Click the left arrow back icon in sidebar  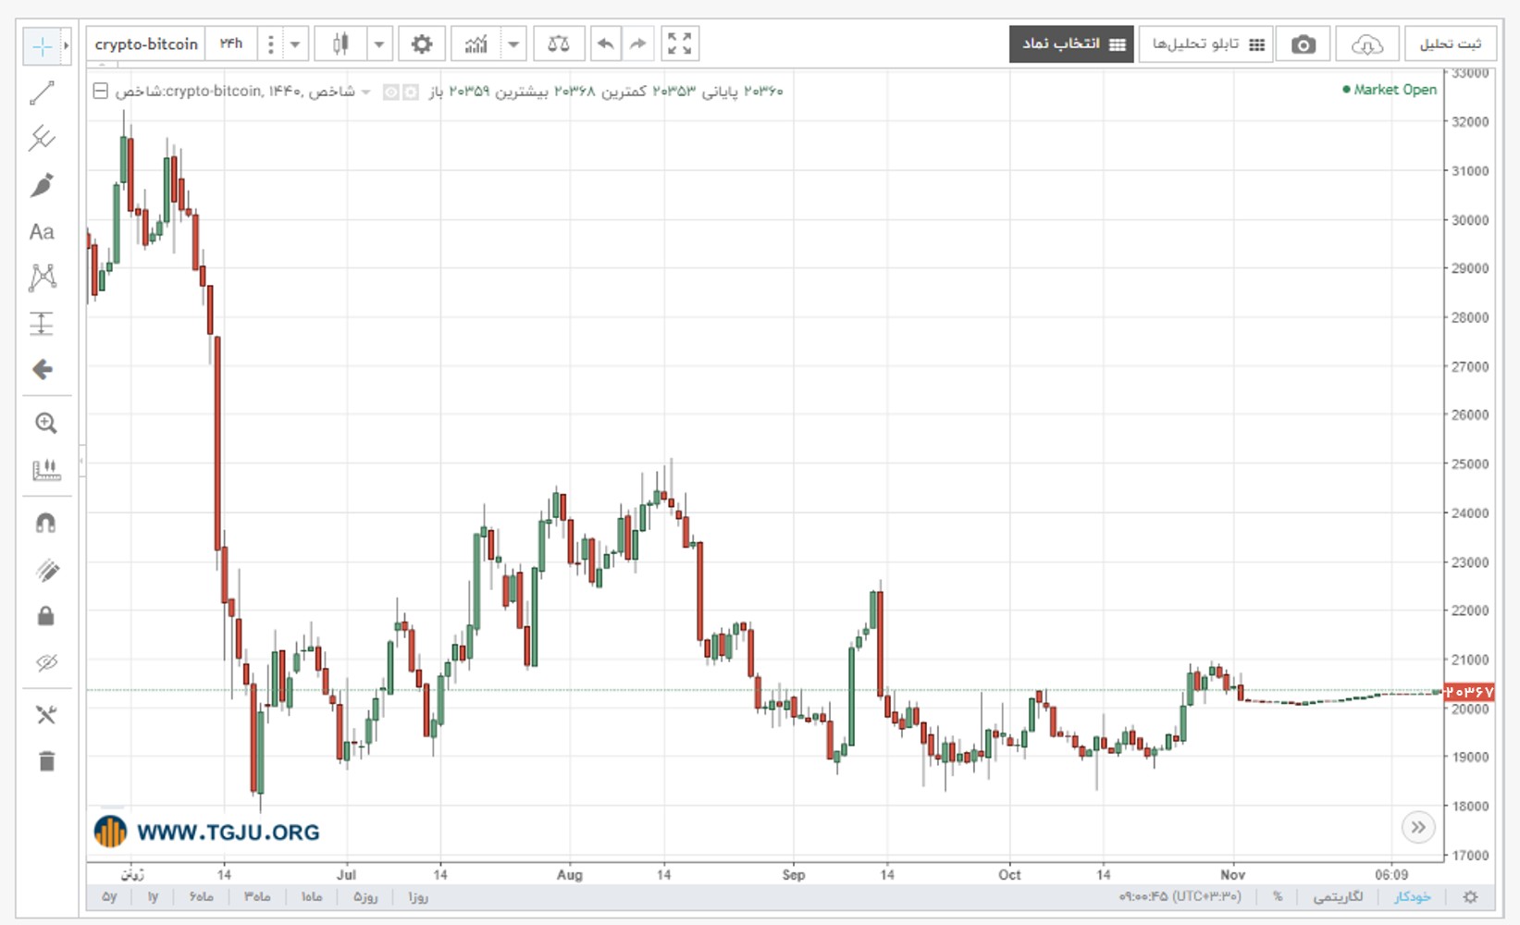pos(43,369)
